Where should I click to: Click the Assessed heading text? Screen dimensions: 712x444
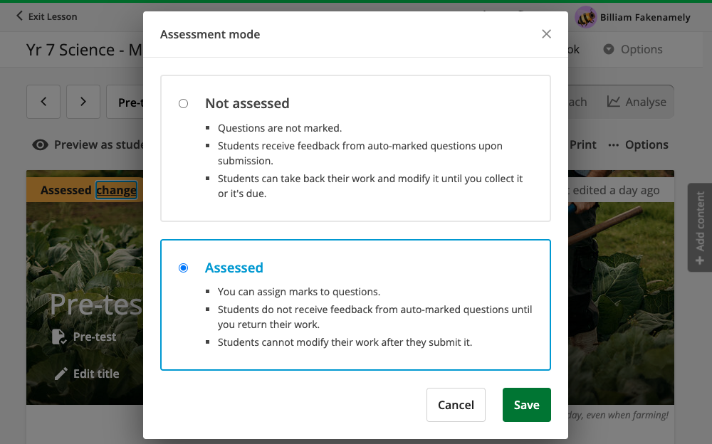[234, 268]
